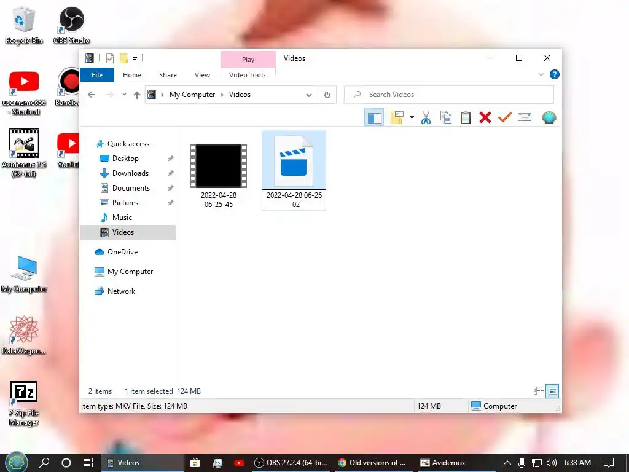Image resolution: width=629 pixels, height=472 pixels.
Task: Unpin Pictures using its pin icon
Action: click(171, 203)
